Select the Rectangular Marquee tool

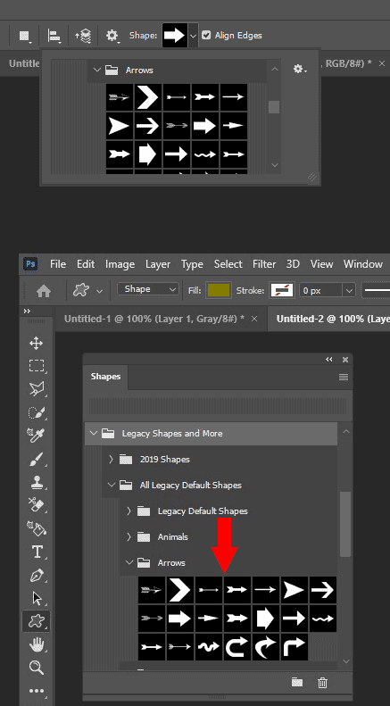pyautogui.click(x=36, y=365)
